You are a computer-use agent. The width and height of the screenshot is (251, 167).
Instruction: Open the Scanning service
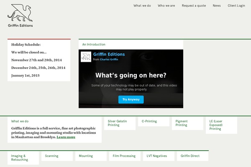pos(57,156)
